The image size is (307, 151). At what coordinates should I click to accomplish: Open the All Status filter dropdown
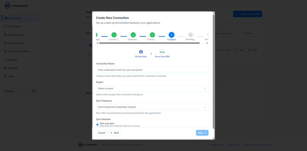coord(251,33)
